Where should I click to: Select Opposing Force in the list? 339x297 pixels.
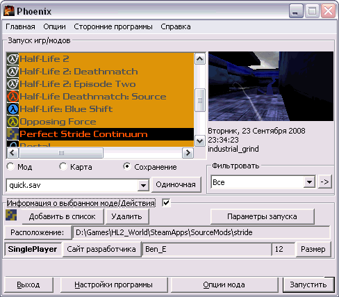tap(100, 122)
